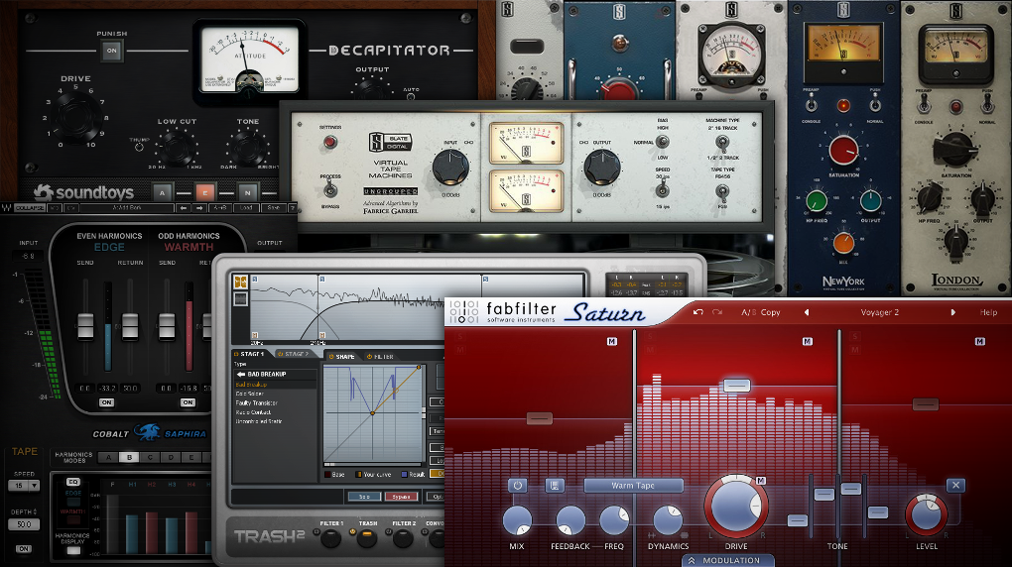Viewport: 1012px width, 567px height.
Task: Click the Virtual Tape Machines Output knob
Action: 601,168
